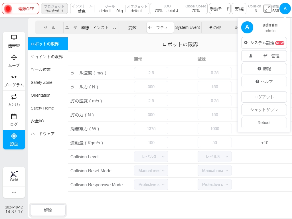Open the 通常 Collision Responsive Mode dropdown
Screen dimensions: 292x219
151,184
